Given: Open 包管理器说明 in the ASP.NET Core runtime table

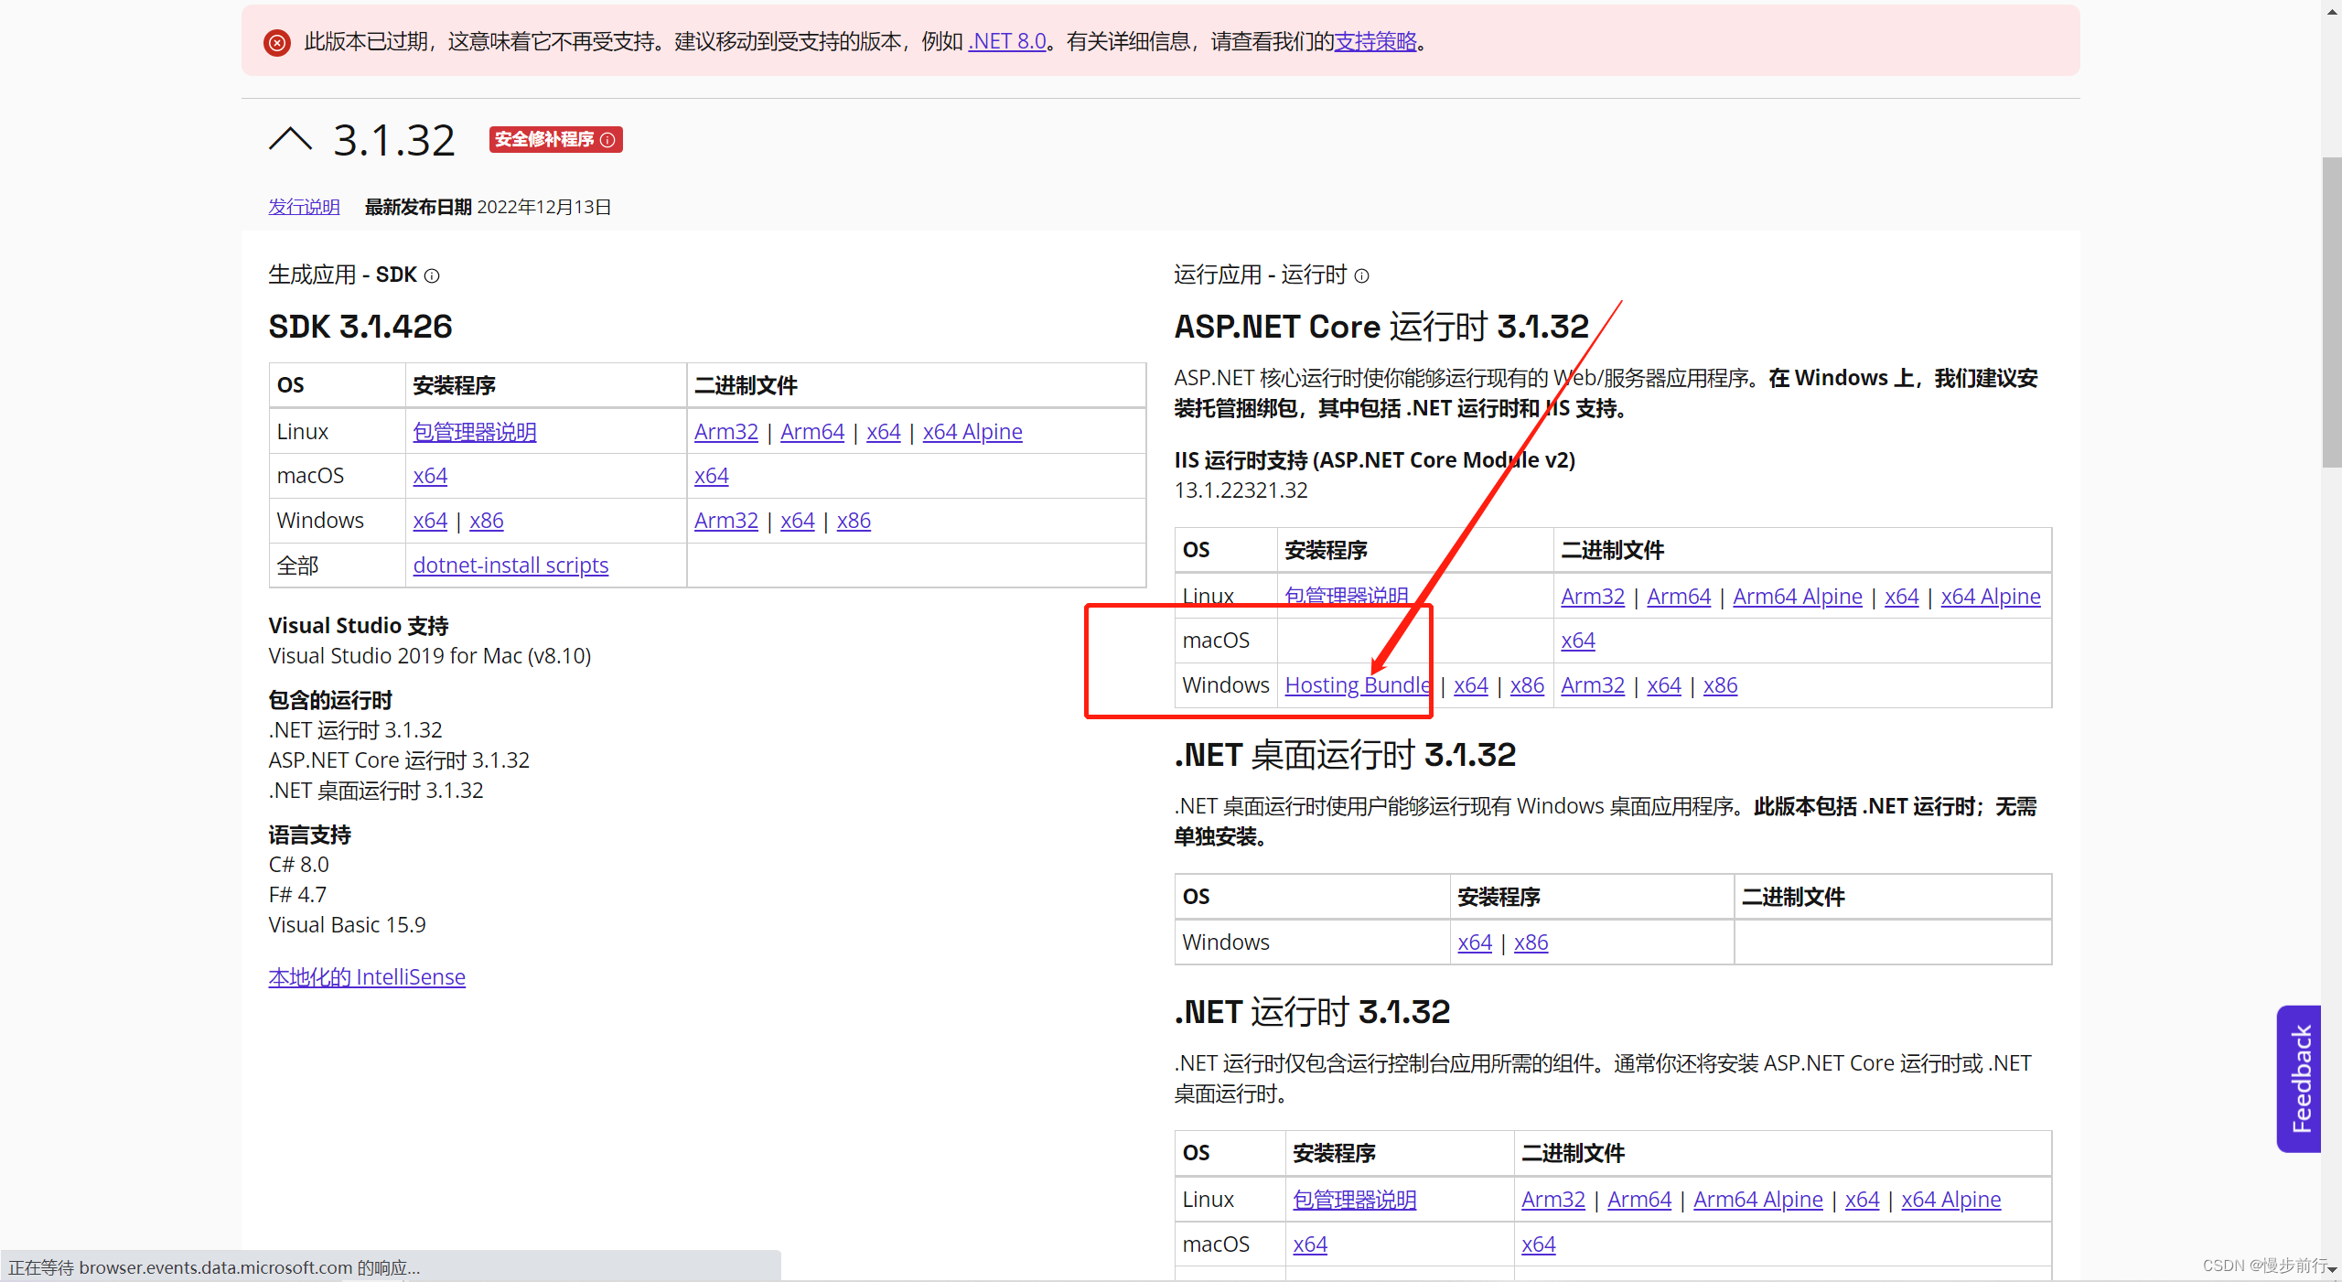Looking at the screenshot, I should 1346,595.
